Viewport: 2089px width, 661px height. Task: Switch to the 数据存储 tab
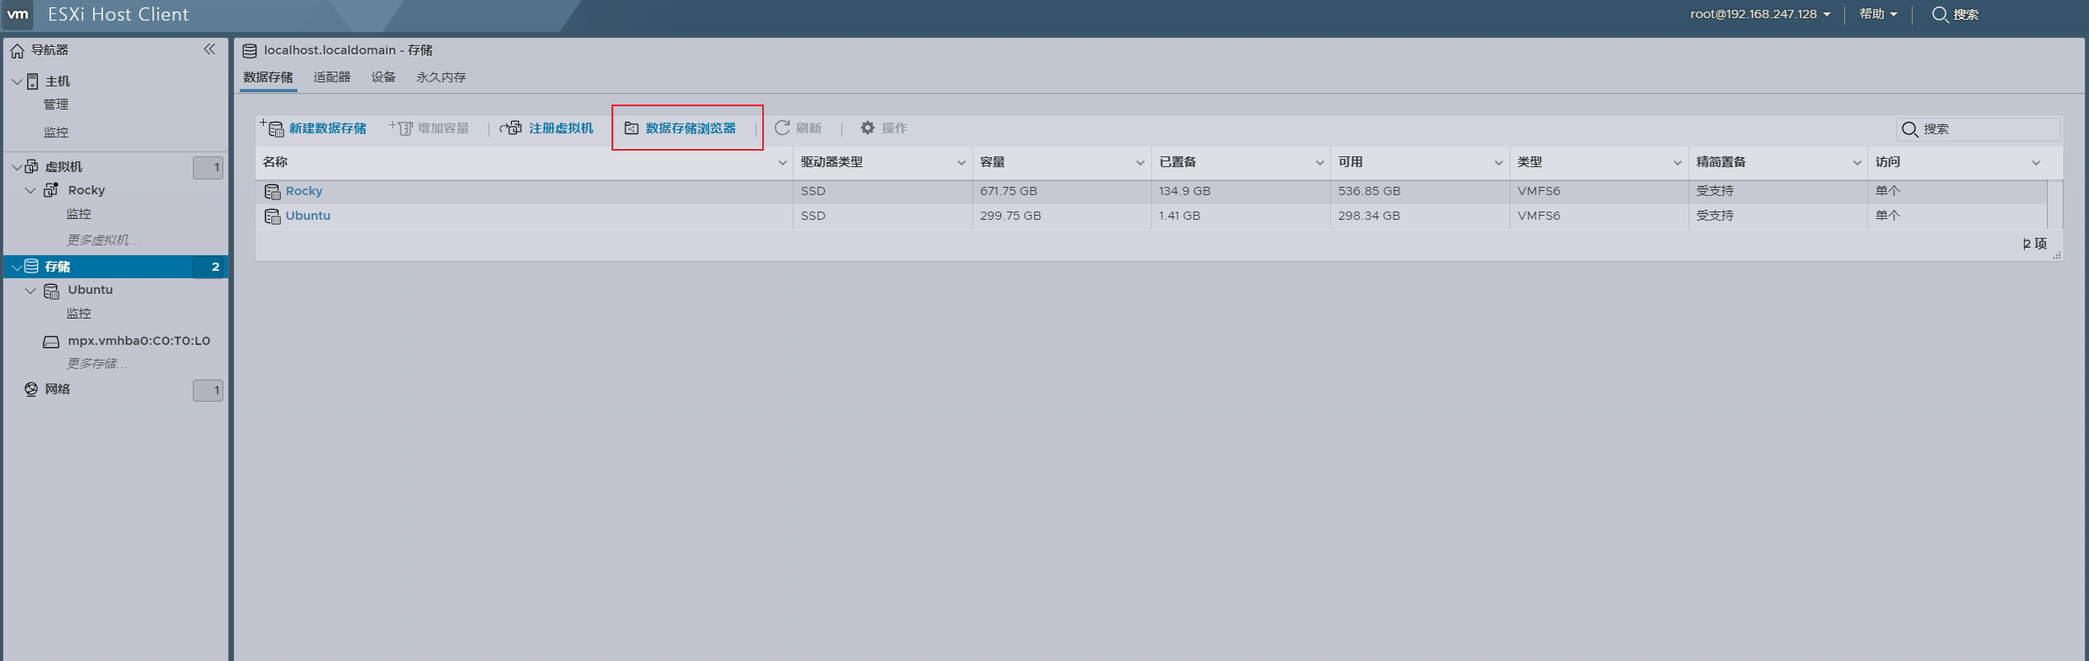268,77
